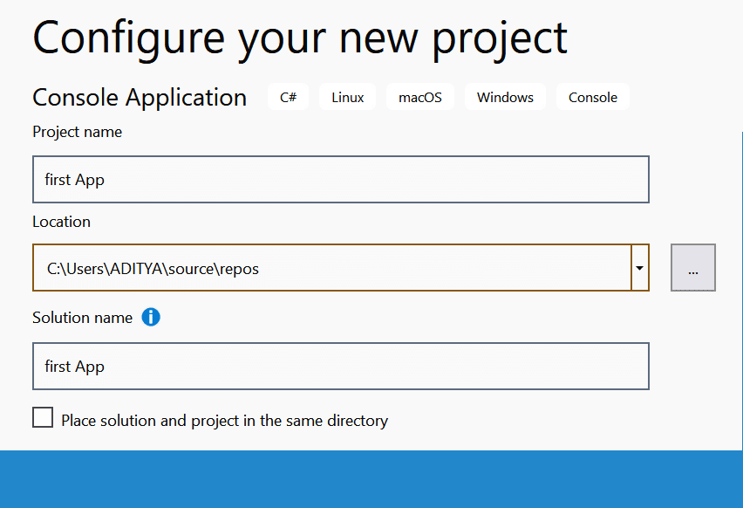
Task: Enable the same directory checkbox
Action: pos(43,417)
